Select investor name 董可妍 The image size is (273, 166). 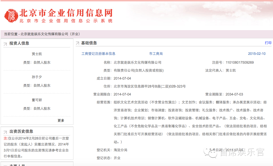point(37,100)
